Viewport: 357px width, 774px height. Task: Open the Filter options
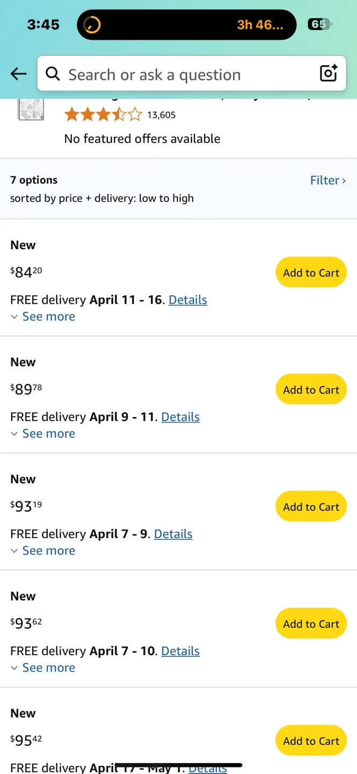pyautogui.click(x=327, y=180)
